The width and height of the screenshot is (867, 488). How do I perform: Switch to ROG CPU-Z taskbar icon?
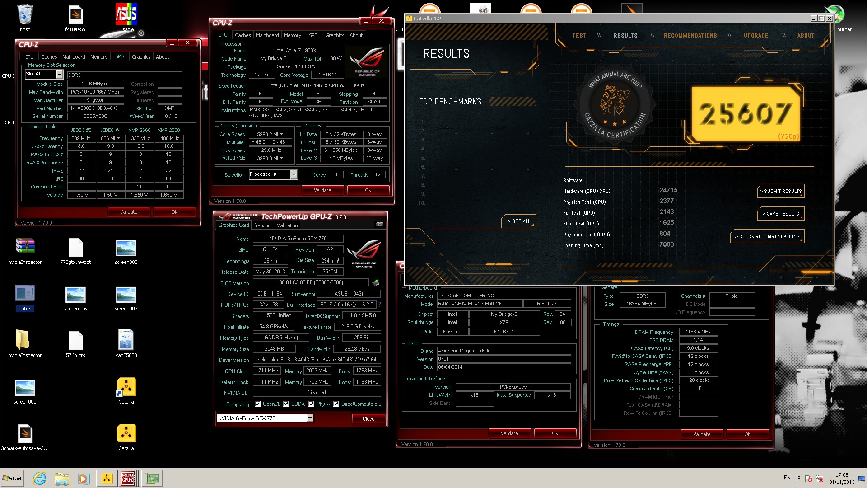tap(128, 479)
